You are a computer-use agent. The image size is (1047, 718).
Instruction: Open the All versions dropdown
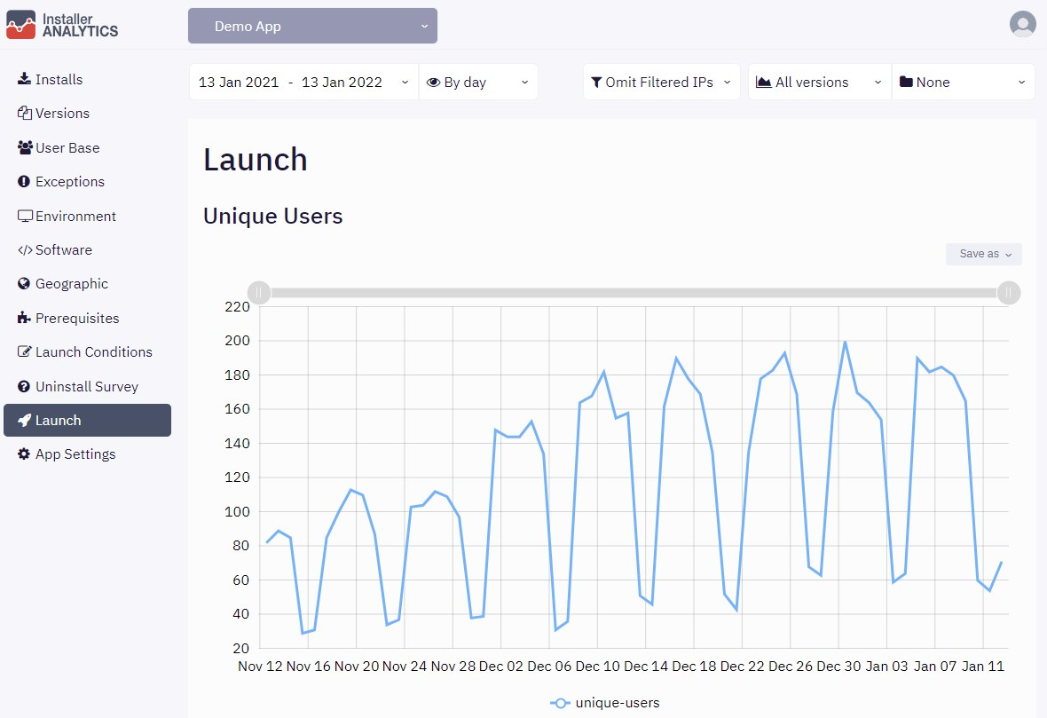point(819,83)
